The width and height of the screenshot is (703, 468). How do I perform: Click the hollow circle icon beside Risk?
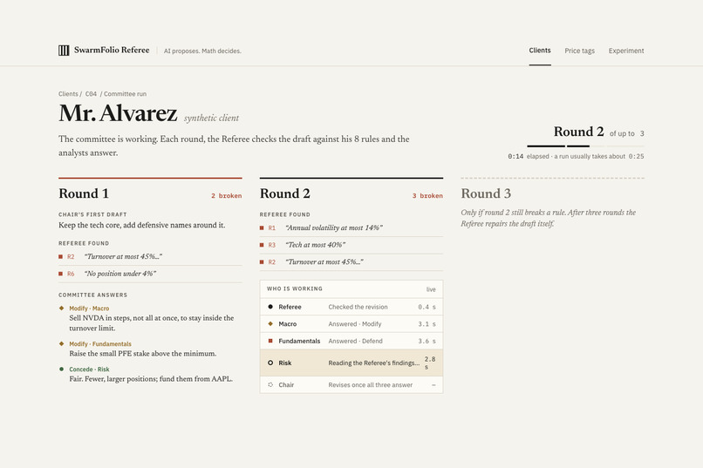click(270, 363)
